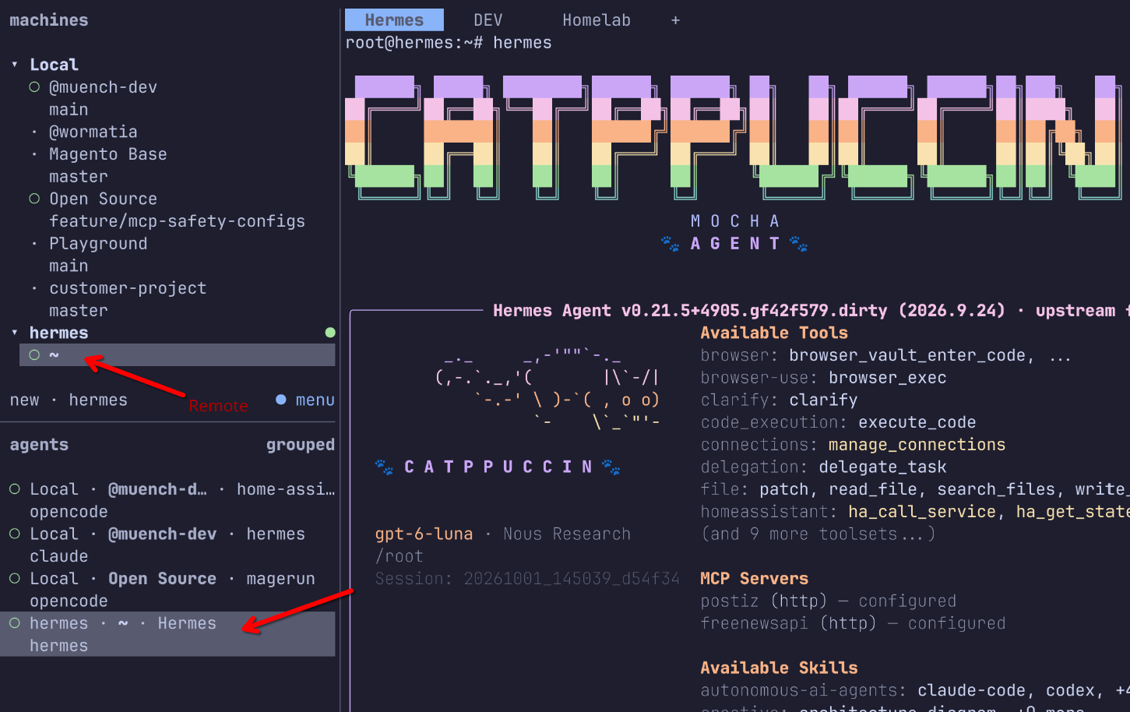
Task: Click the Session ID text 20261001_145039_d54f34
Action: (x=572, y=579)
